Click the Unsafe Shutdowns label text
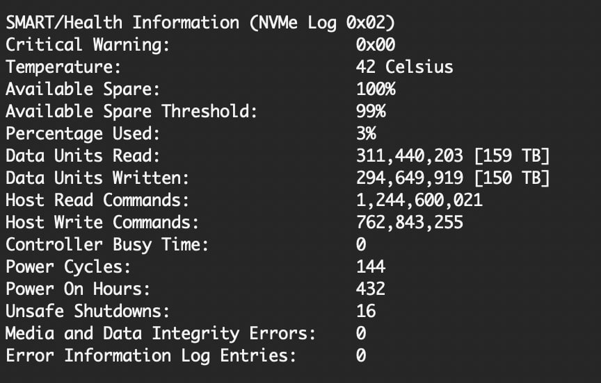601x383 pixels. pyautogui.click(x=88, y=312)
